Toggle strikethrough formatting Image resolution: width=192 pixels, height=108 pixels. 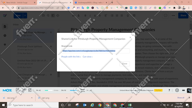100,16
